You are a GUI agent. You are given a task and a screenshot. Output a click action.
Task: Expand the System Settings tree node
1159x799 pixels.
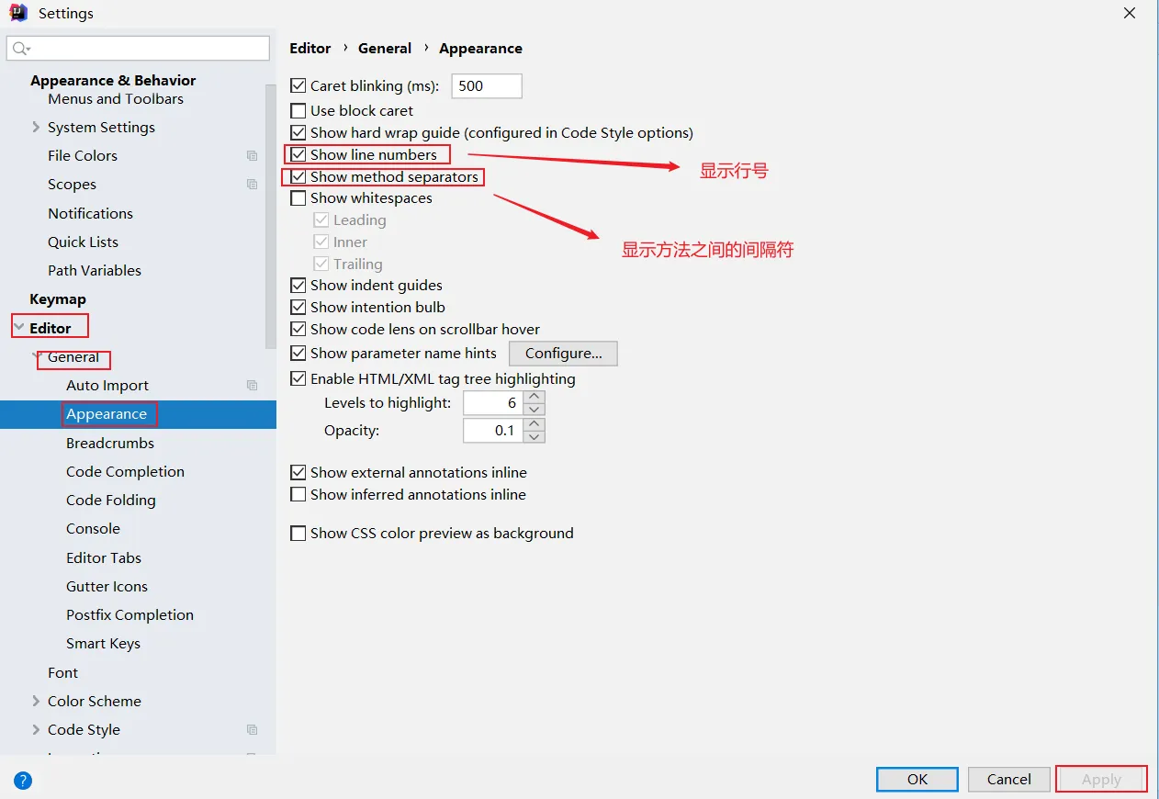click(x=36, y=128)
